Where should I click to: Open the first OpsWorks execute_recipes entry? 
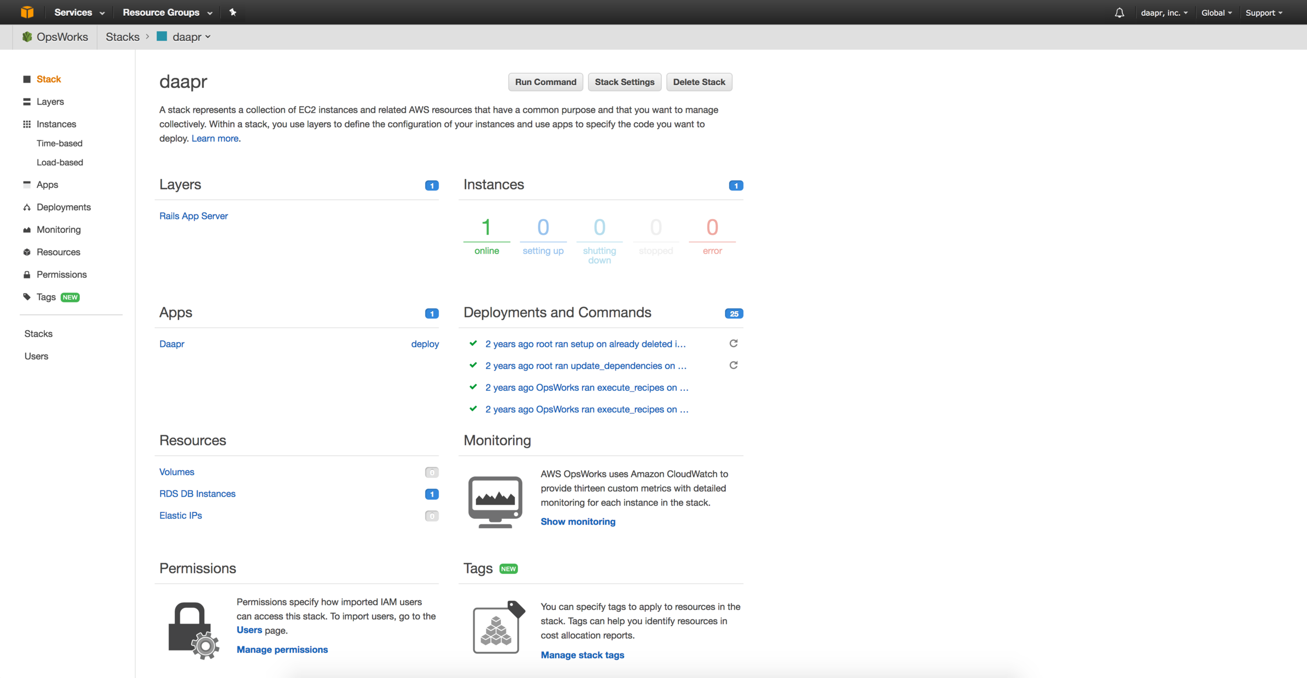tap(587, 388)
